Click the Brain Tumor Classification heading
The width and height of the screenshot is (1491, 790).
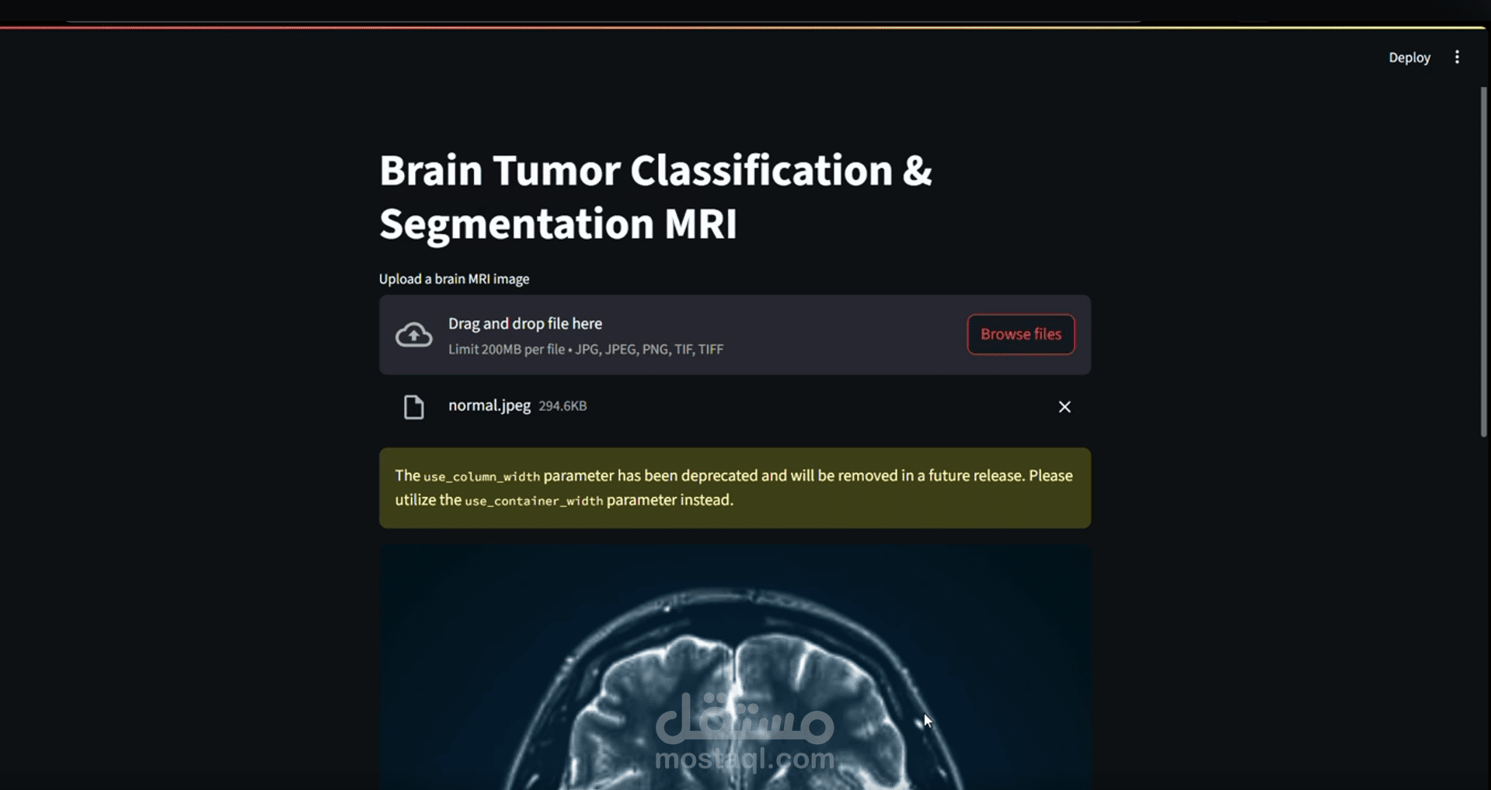[655, 197]
